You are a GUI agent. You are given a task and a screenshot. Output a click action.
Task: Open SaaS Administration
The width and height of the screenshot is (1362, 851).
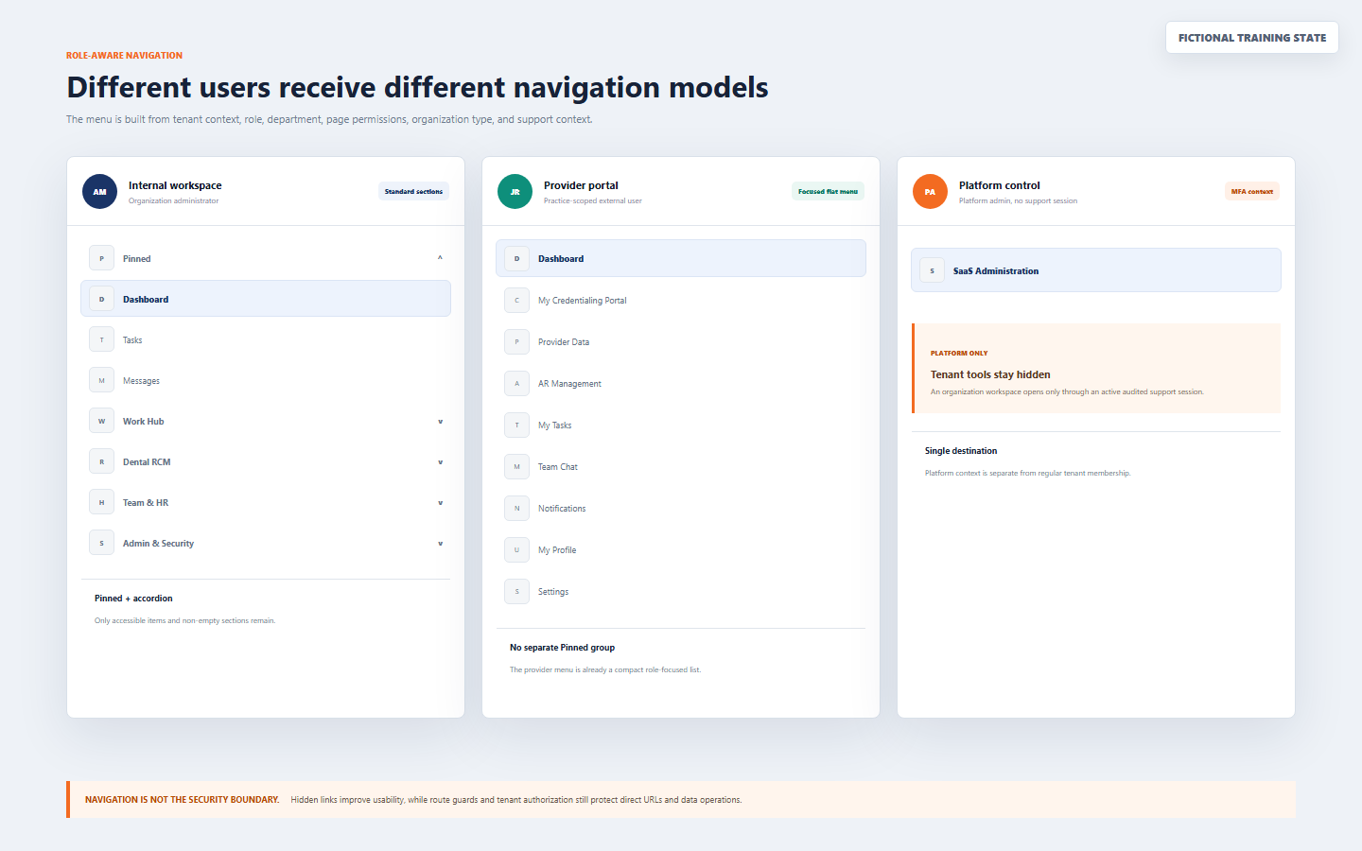click(1096, 270)
